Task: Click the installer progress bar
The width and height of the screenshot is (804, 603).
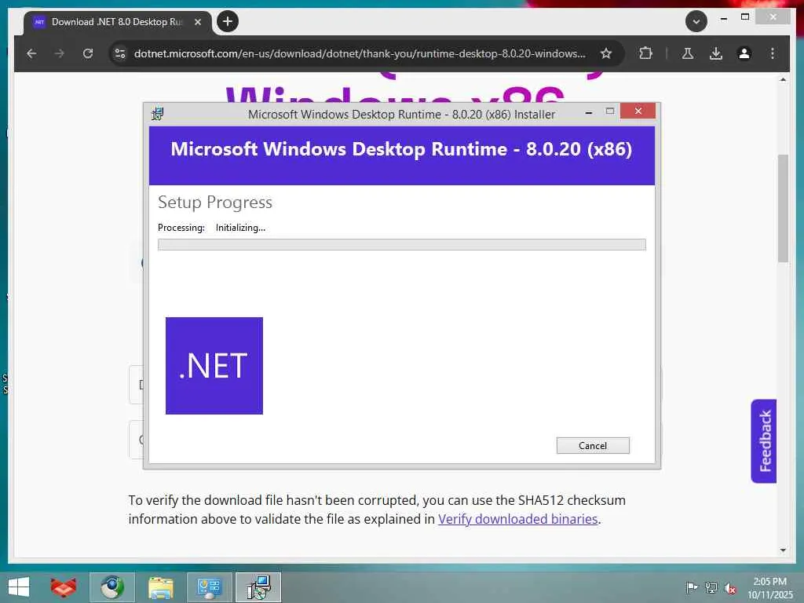Action: pyautogui.click(x=401, y=245)
